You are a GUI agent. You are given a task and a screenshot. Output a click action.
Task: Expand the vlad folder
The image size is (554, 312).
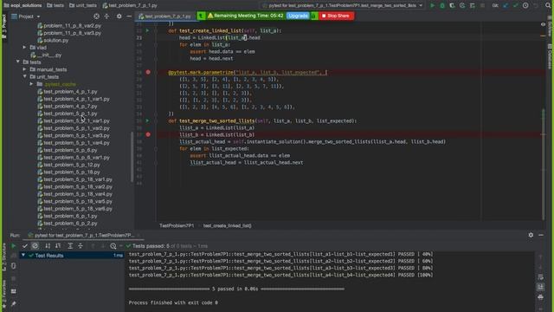click(24, 48)
